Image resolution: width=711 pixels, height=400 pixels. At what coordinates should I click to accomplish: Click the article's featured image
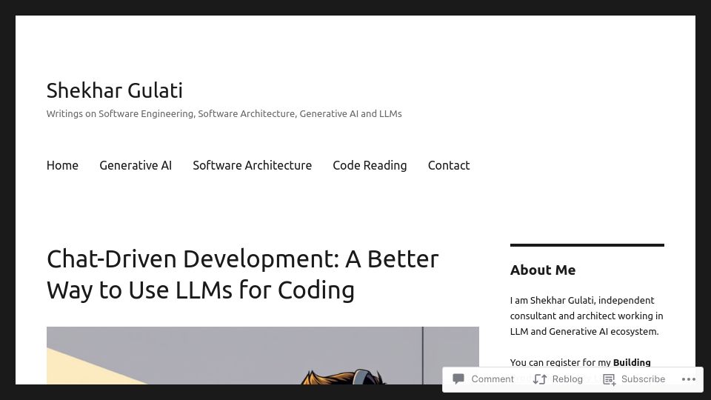point(262,356)
